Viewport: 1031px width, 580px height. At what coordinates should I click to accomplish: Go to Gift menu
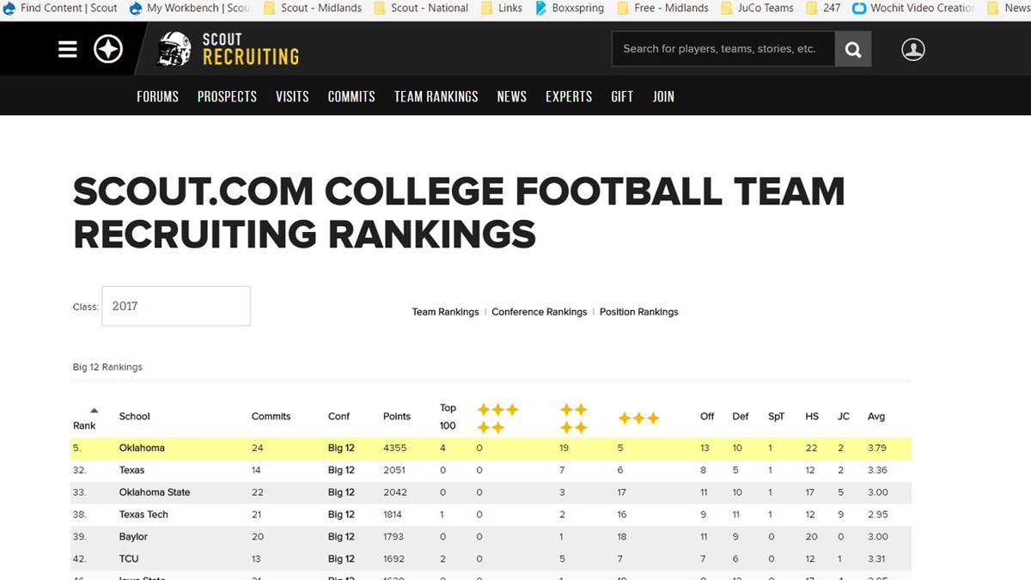[x=622, y=96]
